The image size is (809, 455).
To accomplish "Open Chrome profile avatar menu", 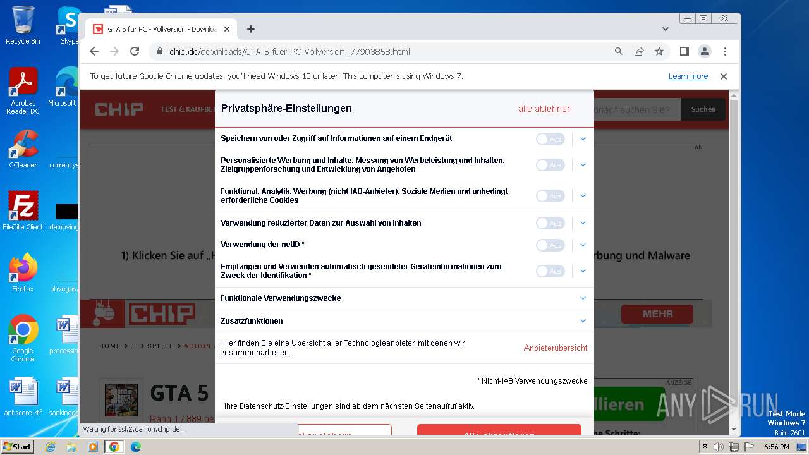I will pyautogui.click(x=704, y=52).
